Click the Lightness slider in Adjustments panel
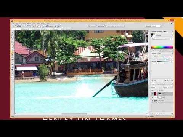This screenshot has width=183, height=137. (x=163, y=61)
